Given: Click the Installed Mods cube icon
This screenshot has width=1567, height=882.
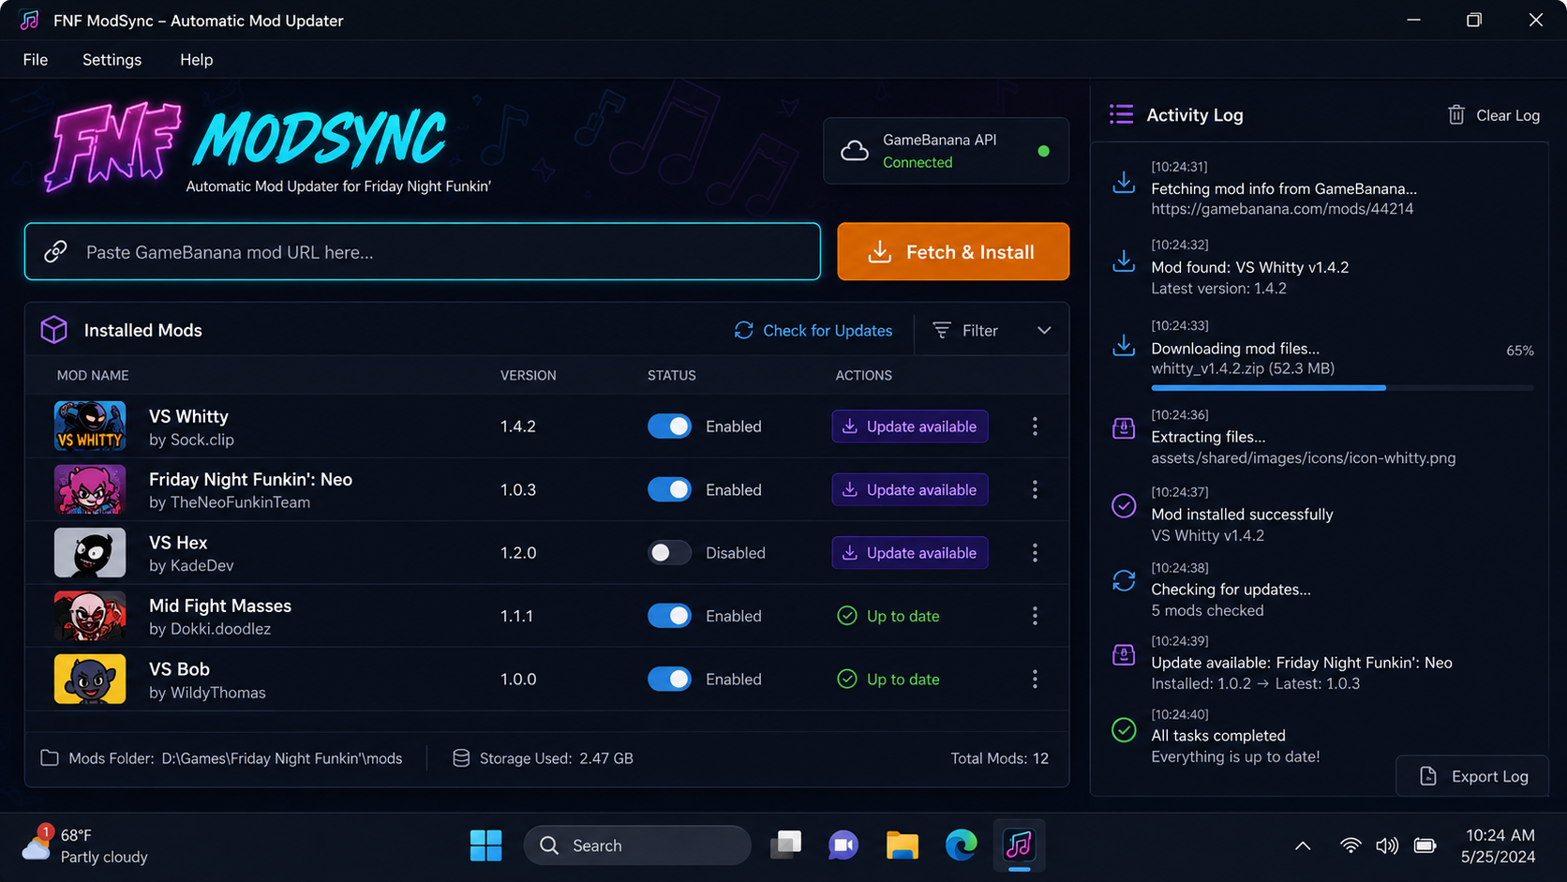Looking at the screenshot, I should pos(53,330).
